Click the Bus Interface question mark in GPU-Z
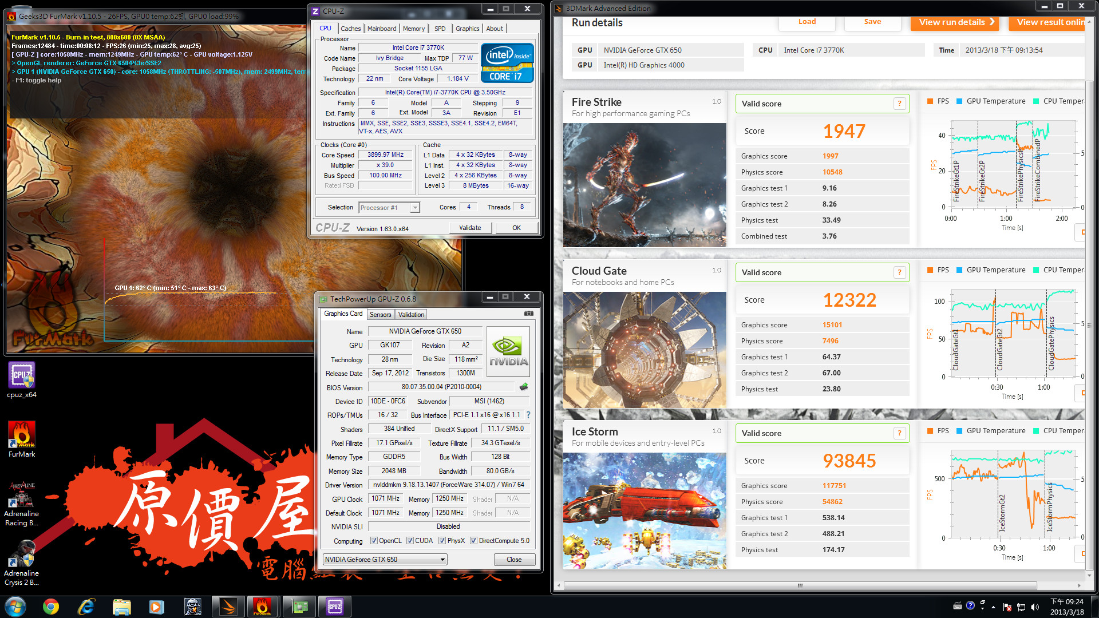The image size is (1099, 618). click(528, 415)
